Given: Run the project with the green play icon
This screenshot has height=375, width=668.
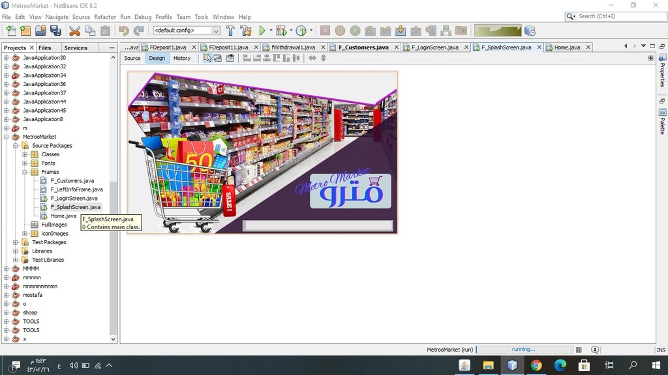Looking at the screenshot, I should click(x=262, y=31).
